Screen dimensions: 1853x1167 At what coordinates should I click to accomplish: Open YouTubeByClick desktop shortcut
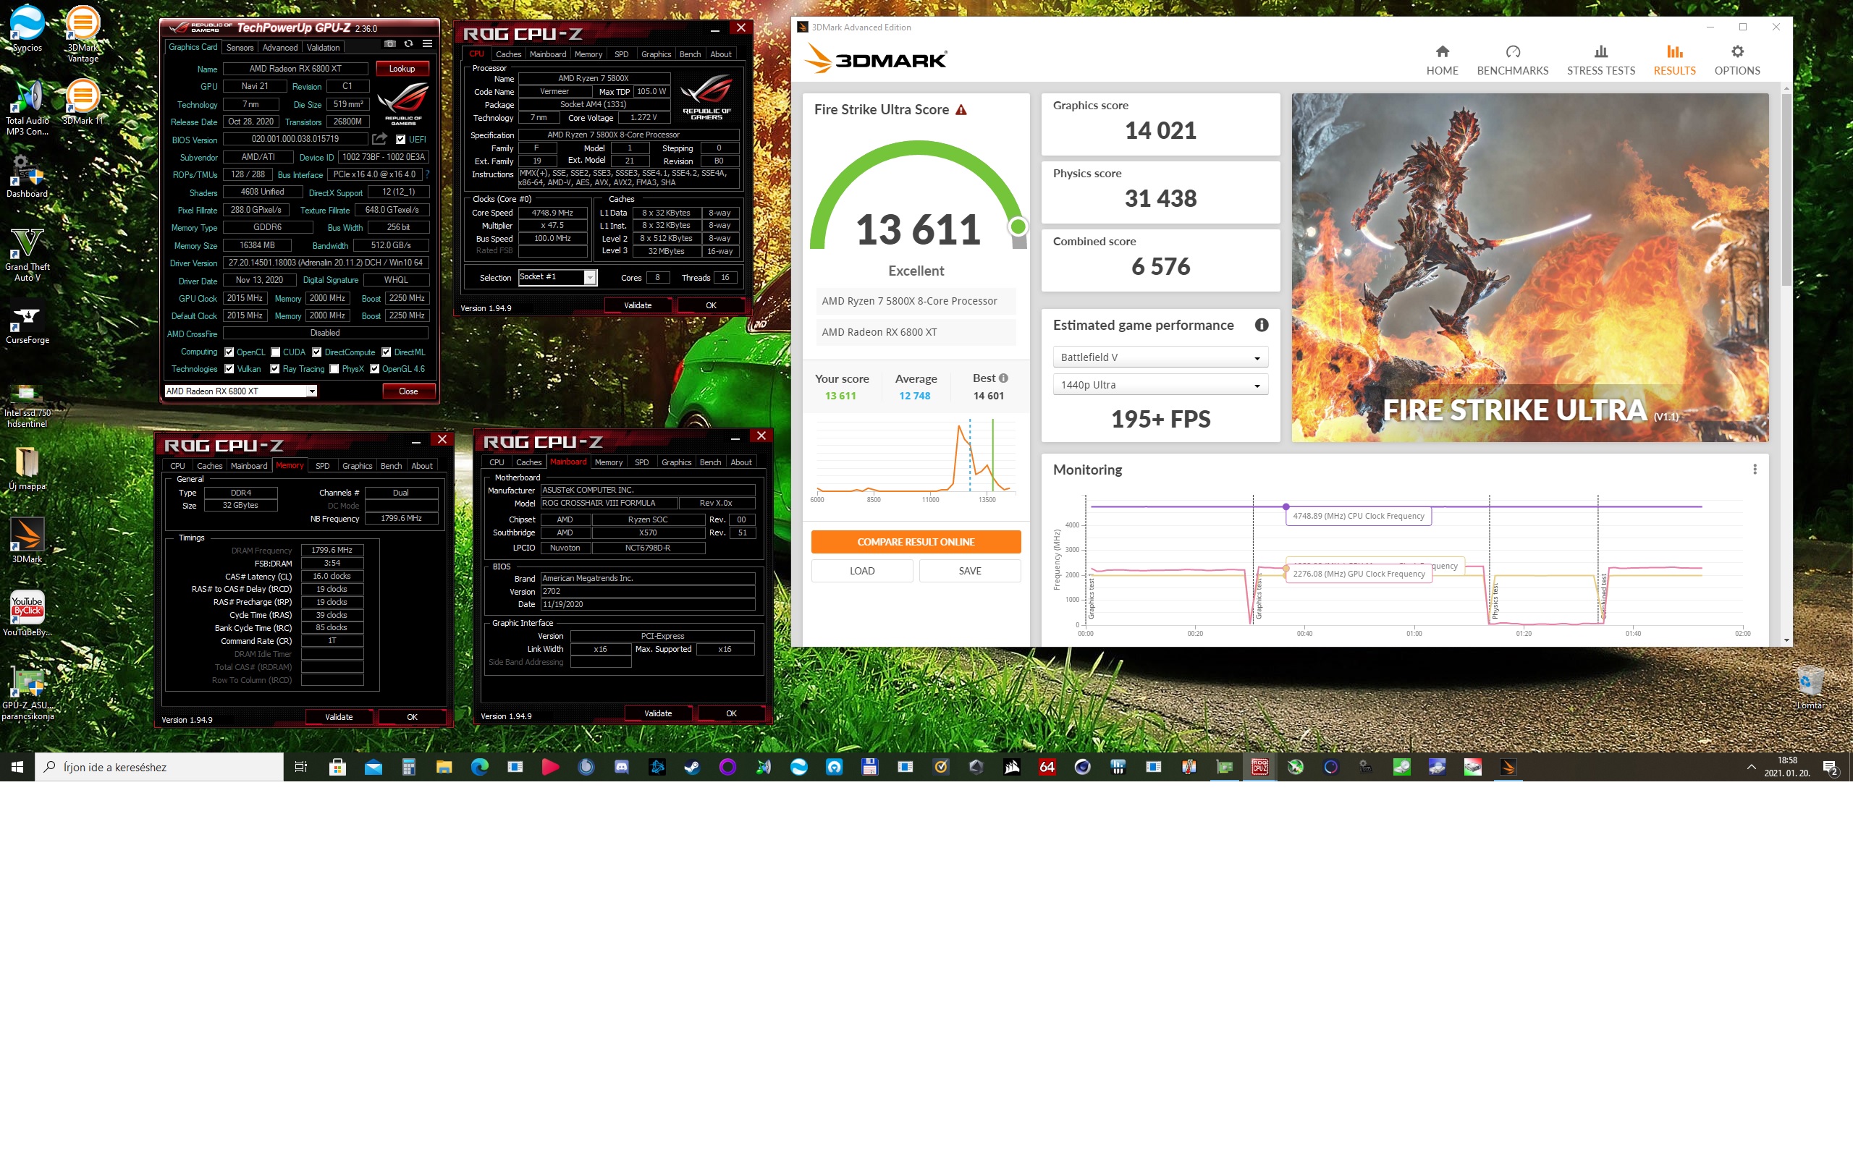tap(27, 613)
